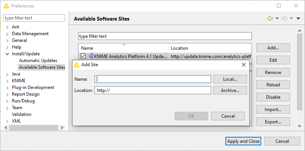The height and width of the screenshot is (151, 305).
Task: Select the Validation preferences item
Action: pyautogui.click(x=22, y=114)
